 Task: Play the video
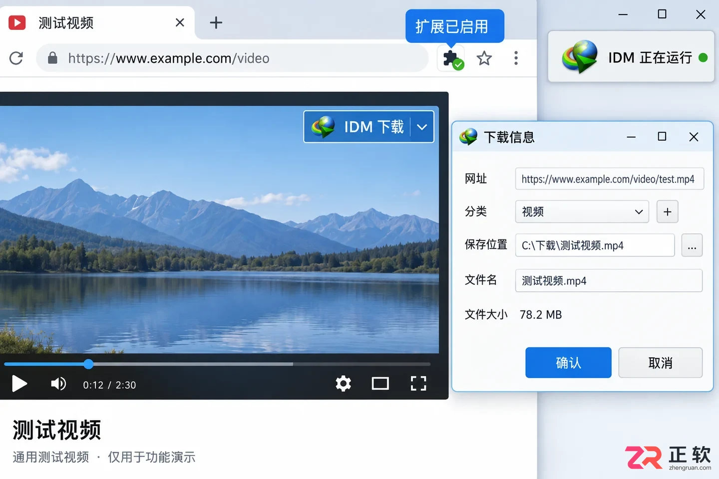19,384
